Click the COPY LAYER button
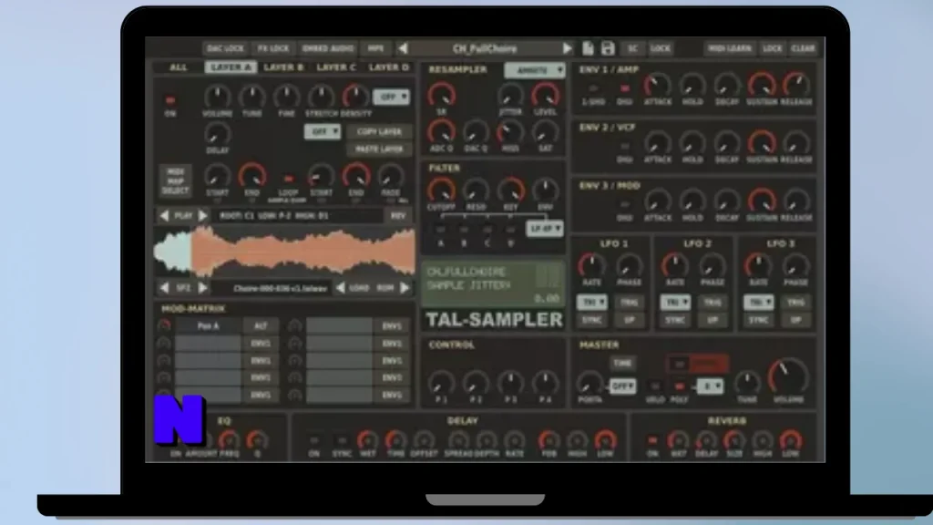933x525 pixels. 379,131
